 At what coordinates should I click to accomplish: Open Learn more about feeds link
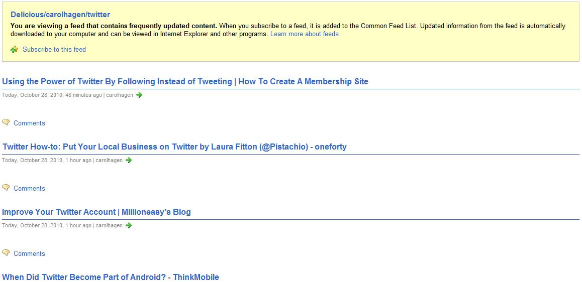pyautogui.click(x=305, y=34)
